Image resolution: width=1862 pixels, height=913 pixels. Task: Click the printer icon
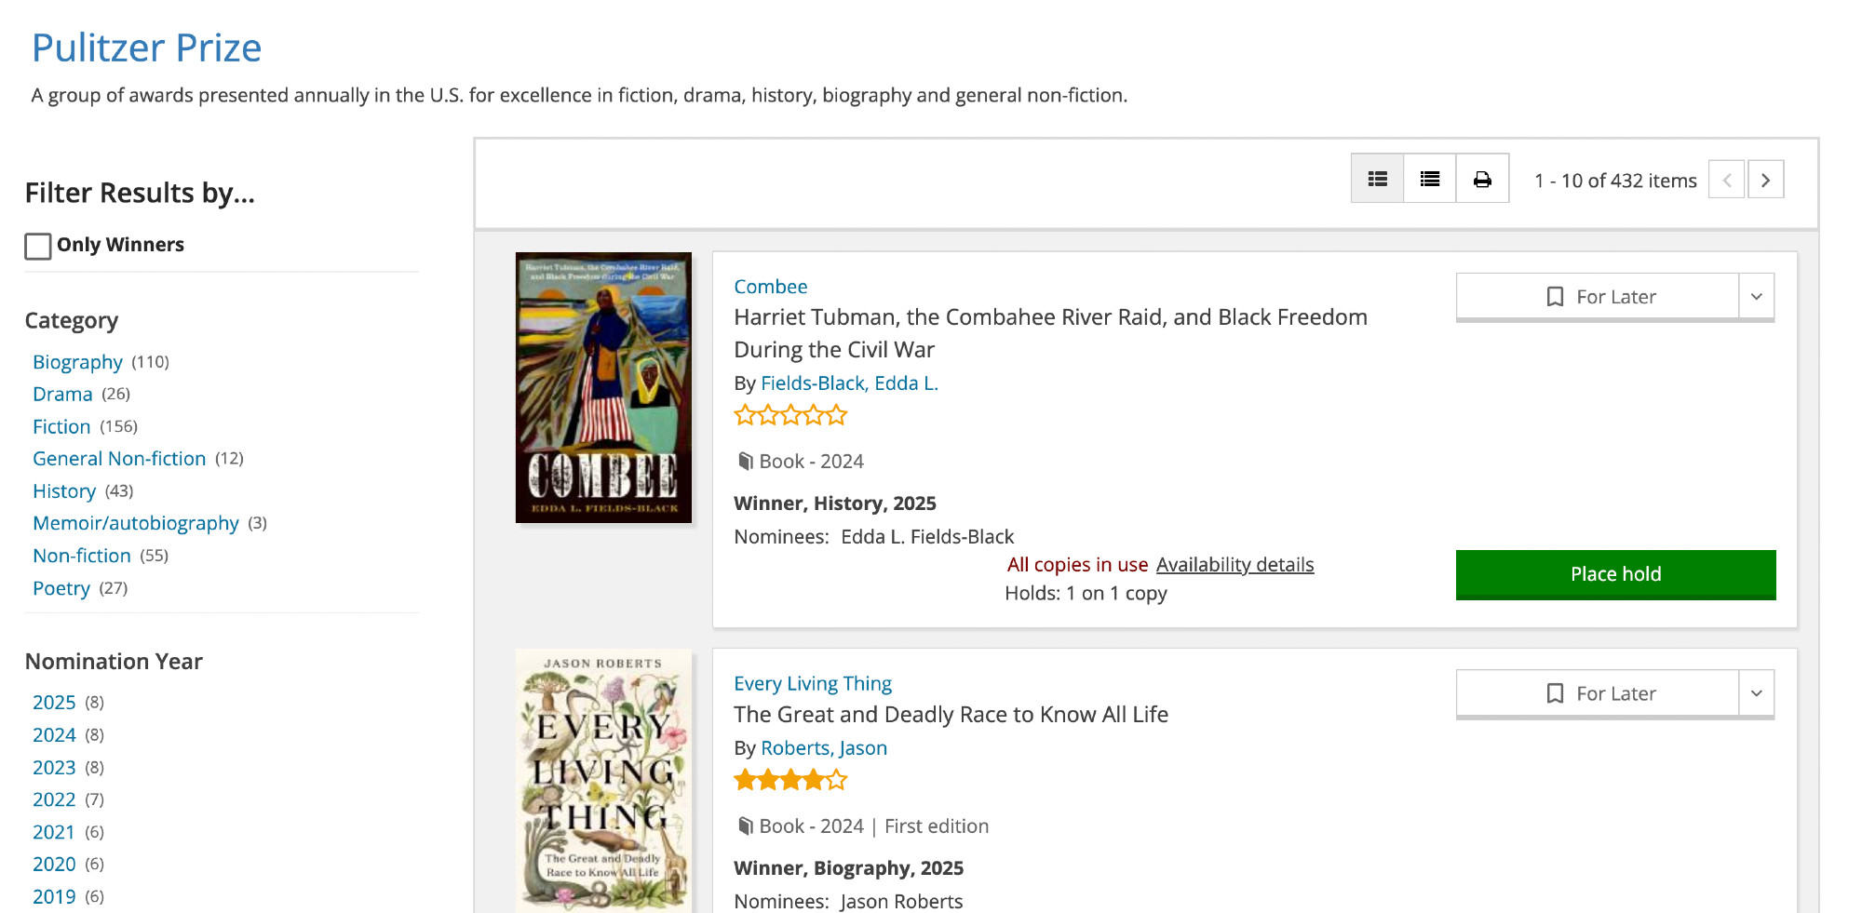[1482, 179]
